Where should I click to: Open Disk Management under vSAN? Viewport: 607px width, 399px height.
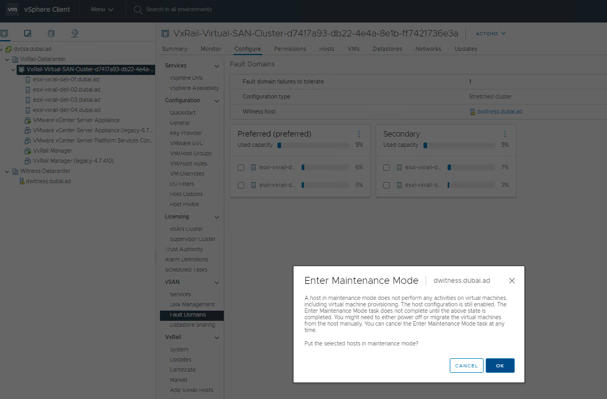(192, 304)
